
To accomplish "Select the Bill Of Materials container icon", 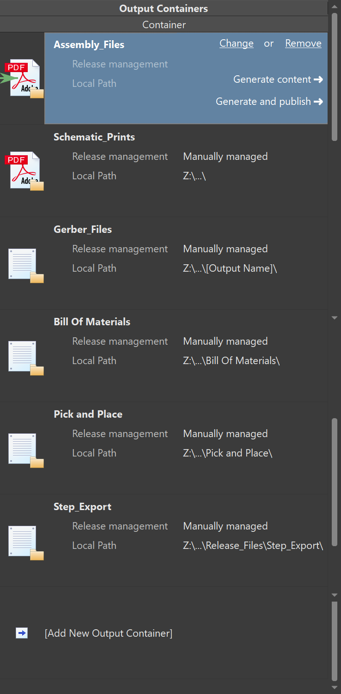I will coord(26,357).
